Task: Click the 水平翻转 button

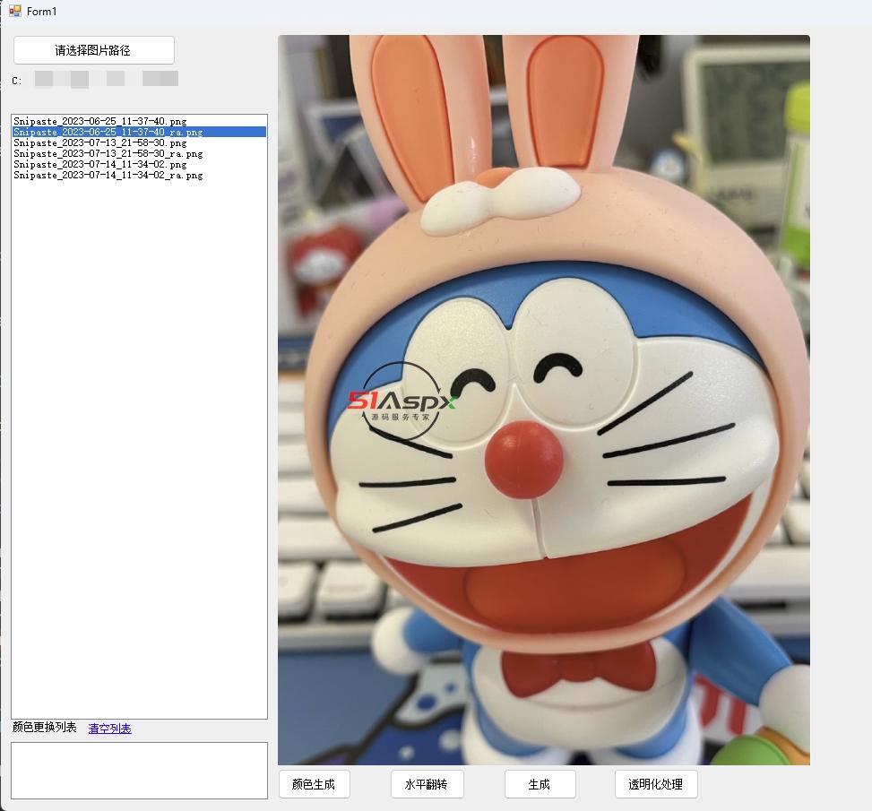Action: point(427,784)
